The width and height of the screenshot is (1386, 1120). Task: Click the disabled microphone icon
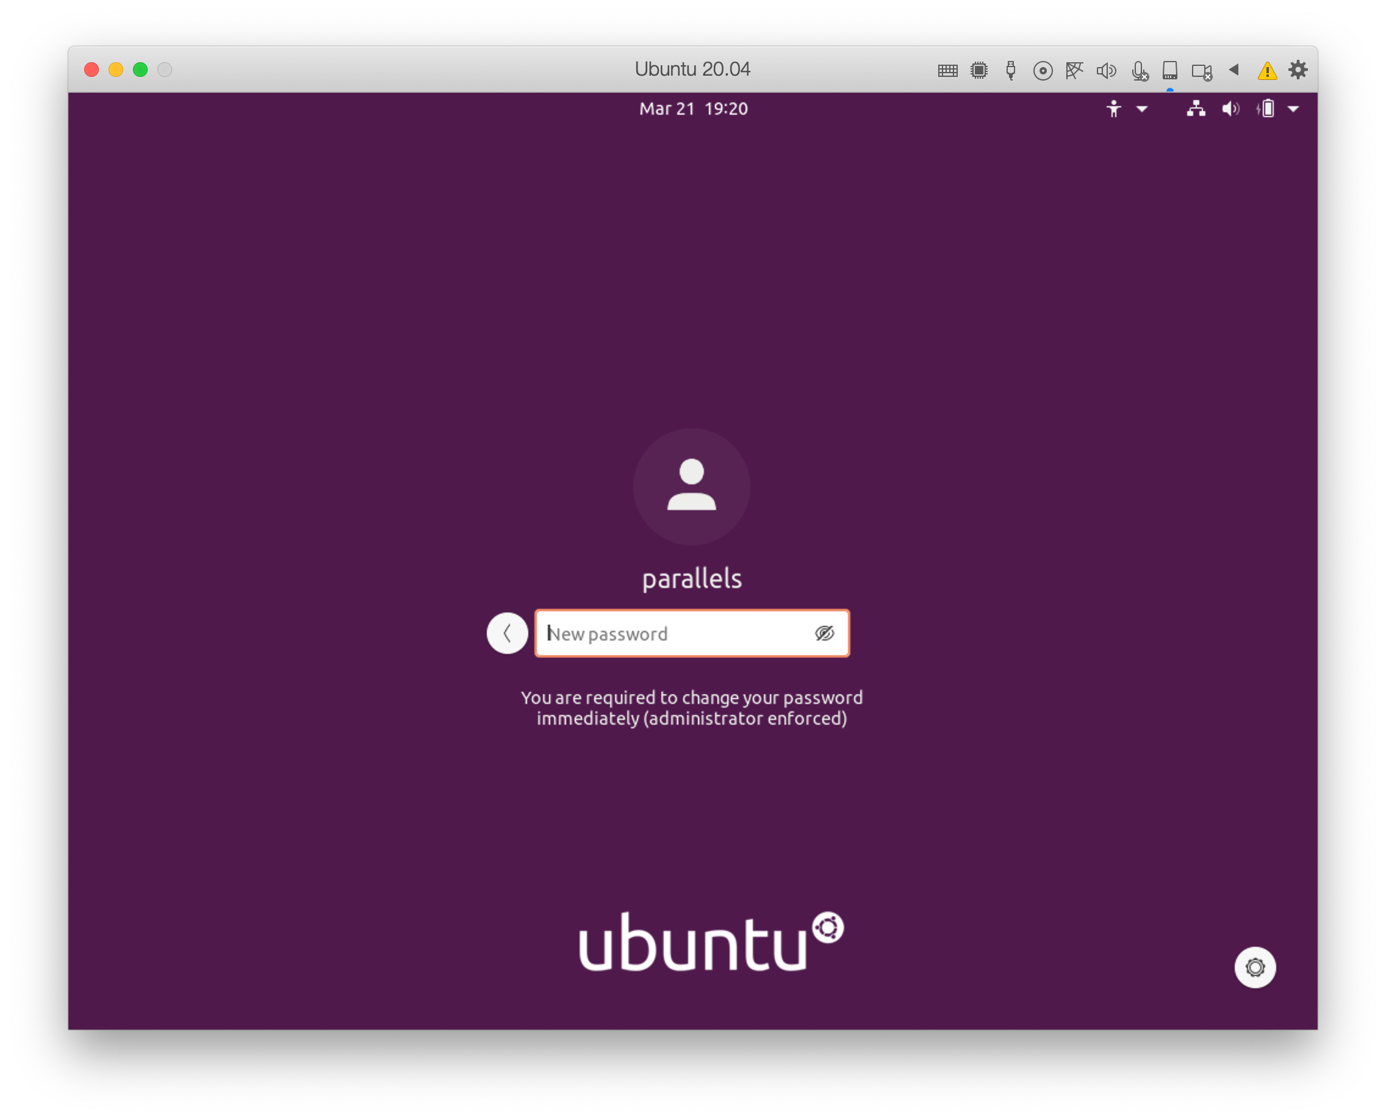[x=1140, y=70]
